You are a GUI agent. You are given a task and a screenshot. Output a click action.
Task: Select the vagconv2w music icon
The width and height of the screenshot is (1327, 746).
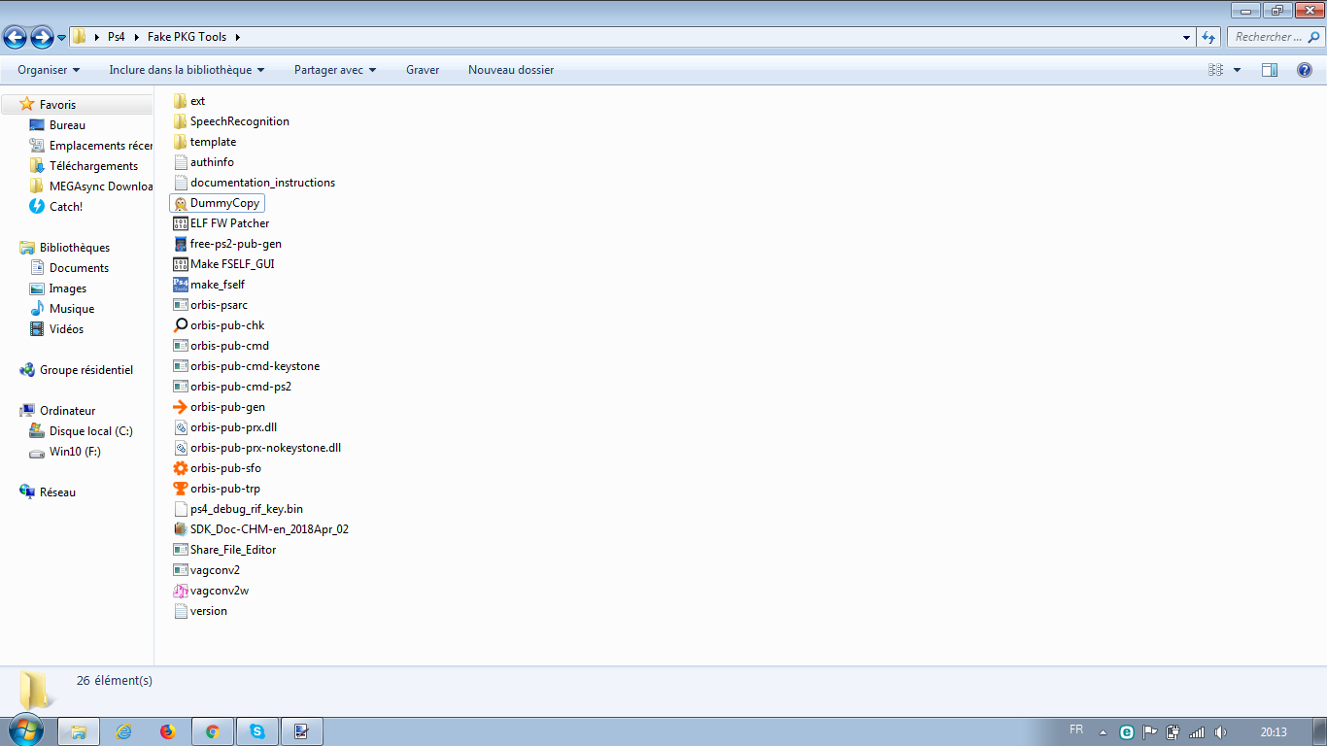point(180,591)
